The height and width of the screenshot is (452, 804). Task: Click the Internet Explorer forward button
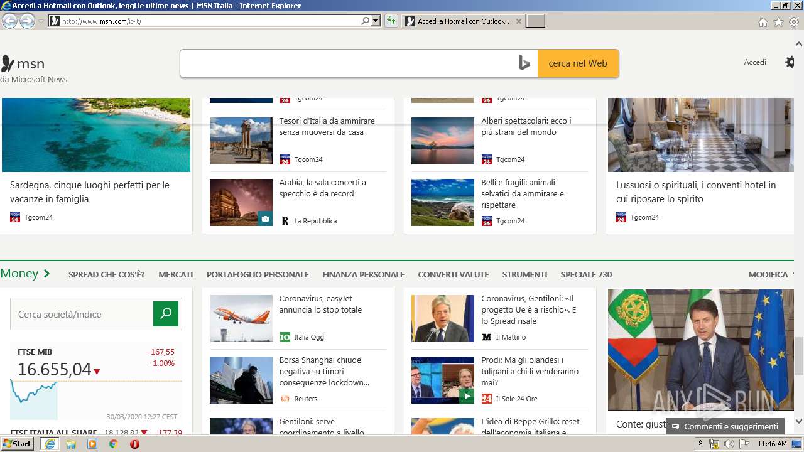(x=27, y=21)
